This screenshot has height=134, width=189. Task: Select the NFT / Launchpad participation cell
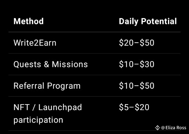[48, 113]
